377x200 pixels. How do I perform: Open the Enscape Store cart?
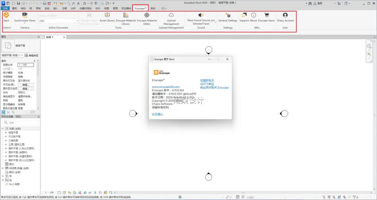pyautogui.click(x=266, y=15)
